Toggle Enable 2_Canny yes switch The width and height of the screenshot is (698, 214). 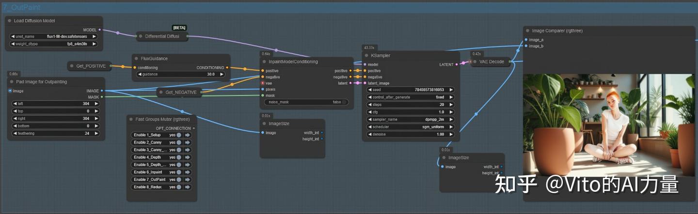[179, 142]
